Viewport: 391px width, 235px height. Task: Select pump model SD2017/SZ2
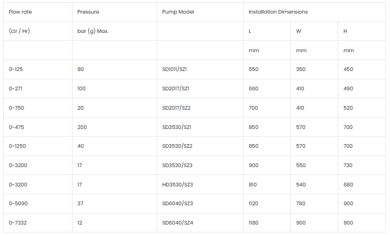(x=176, y=108)
